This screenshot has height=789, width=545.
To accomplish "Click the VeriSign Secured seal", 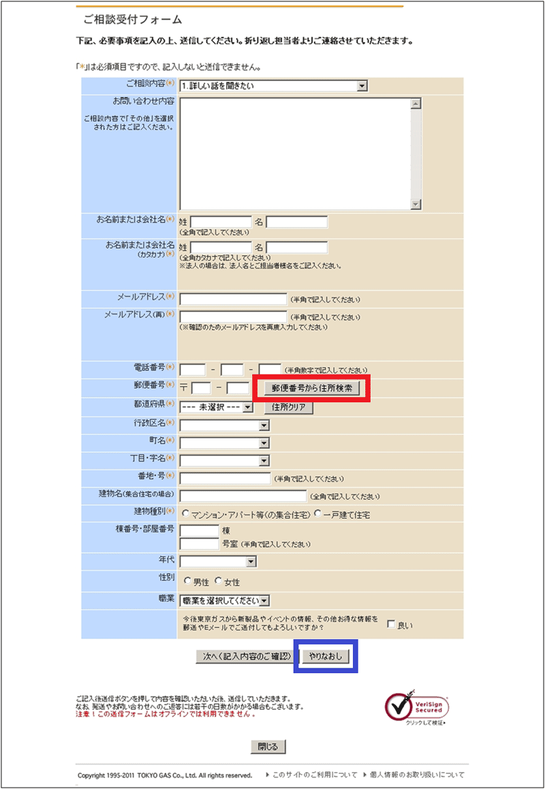I will (418, 708).
